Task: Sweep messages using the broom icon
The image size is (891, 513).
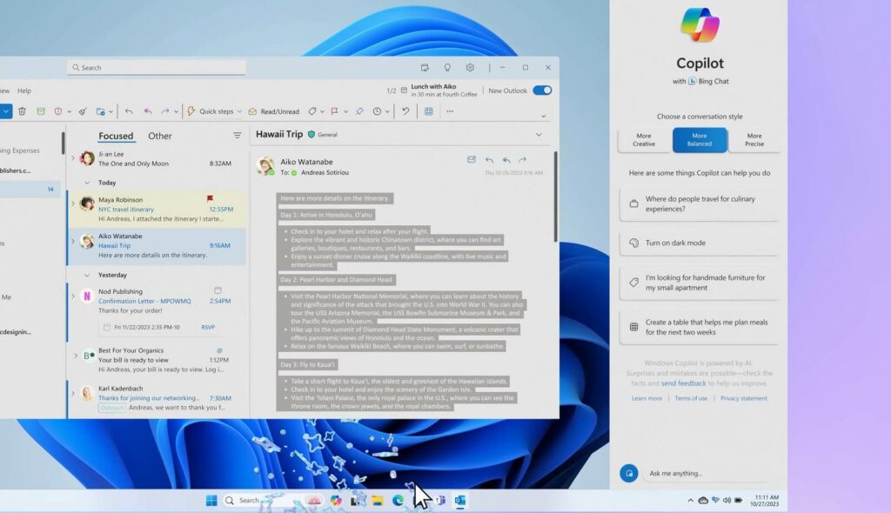Action: point(81,111)
